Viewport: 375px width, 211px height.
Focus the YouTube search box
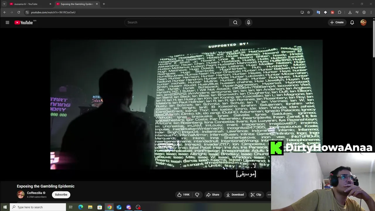coord(177,22)
